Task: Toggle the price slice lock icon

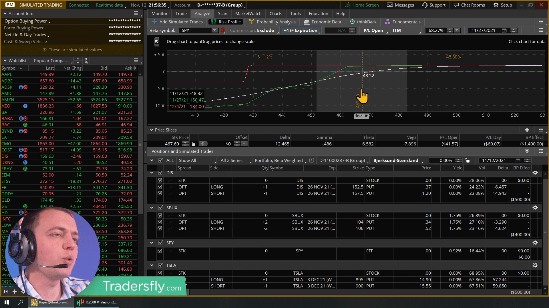Action: pyautogui.click(x=193, y=144)
